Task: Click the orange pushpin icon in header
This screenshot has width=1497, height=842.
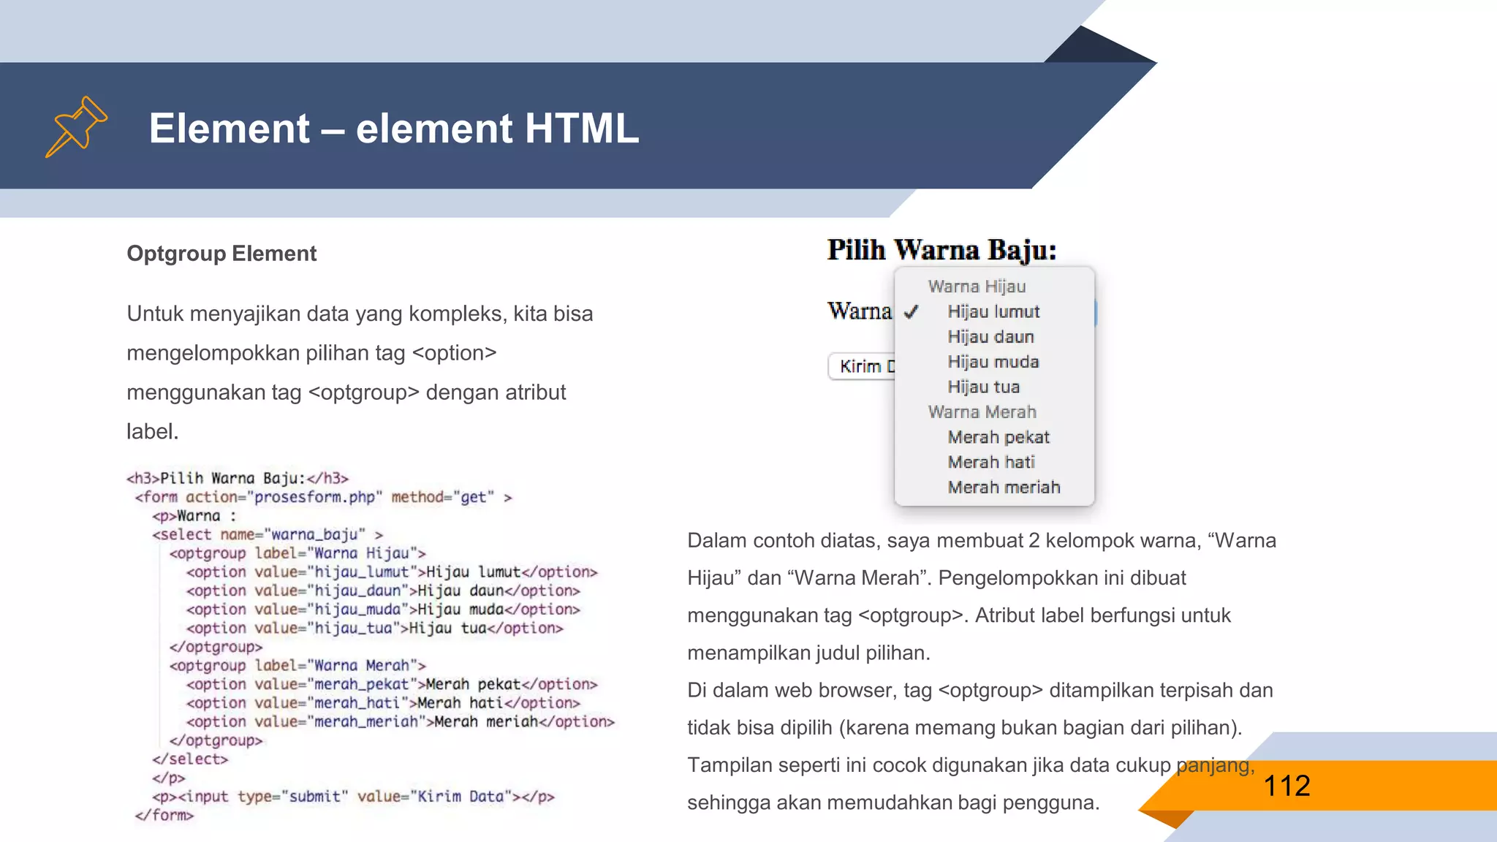Action: [x=76, y=126]
